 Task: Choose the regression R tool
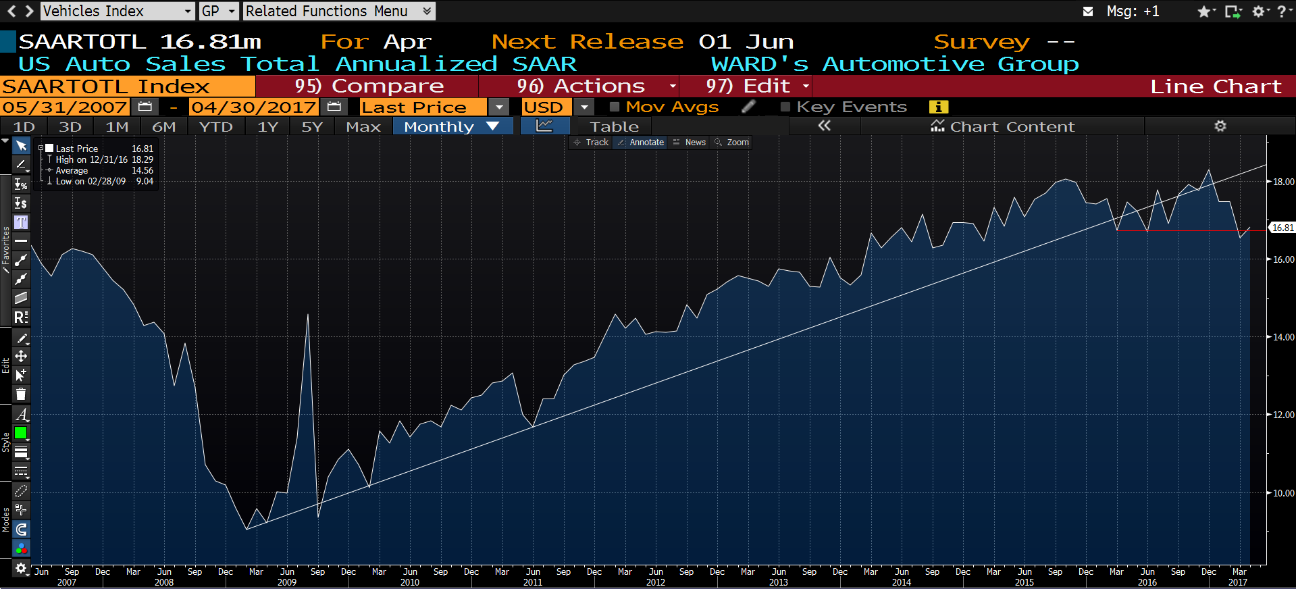tap(21, 317)
